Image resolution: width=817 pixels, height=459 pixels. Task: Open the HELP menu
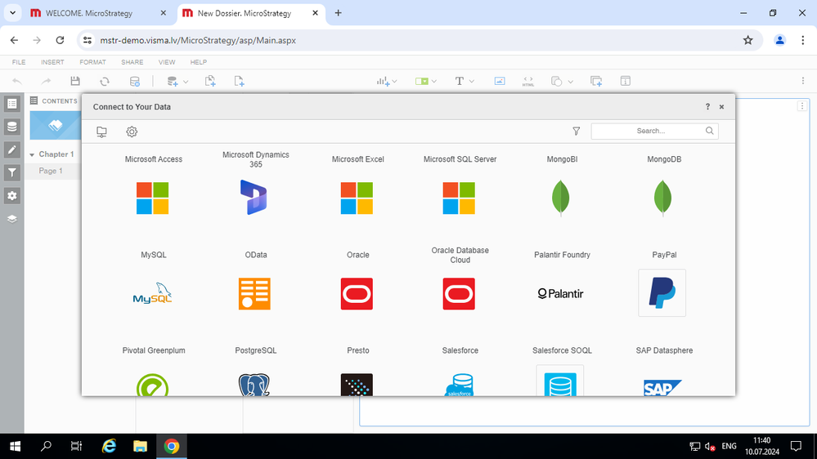199,62
